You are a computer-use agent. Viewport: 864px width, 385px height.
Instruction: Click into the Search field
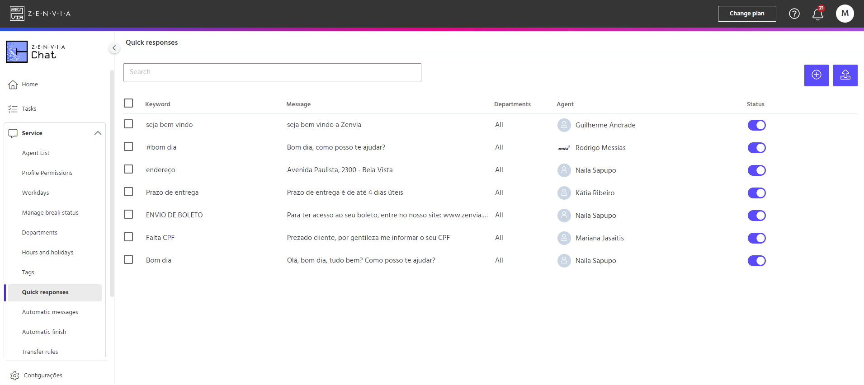point(272,72)
